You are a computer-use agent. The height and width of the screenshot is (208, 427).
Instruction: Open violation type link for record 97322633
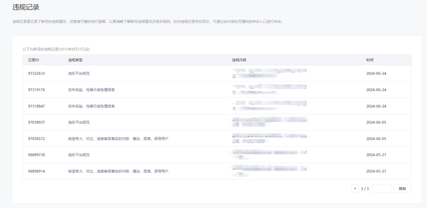(79, 73)
